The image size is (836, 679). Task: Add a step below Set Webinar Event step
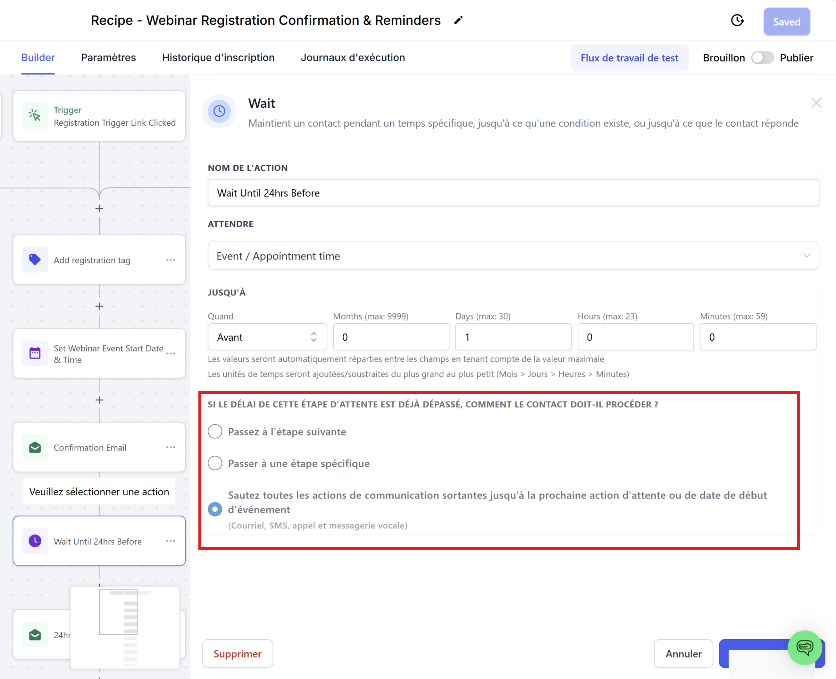tap(99, 400)
